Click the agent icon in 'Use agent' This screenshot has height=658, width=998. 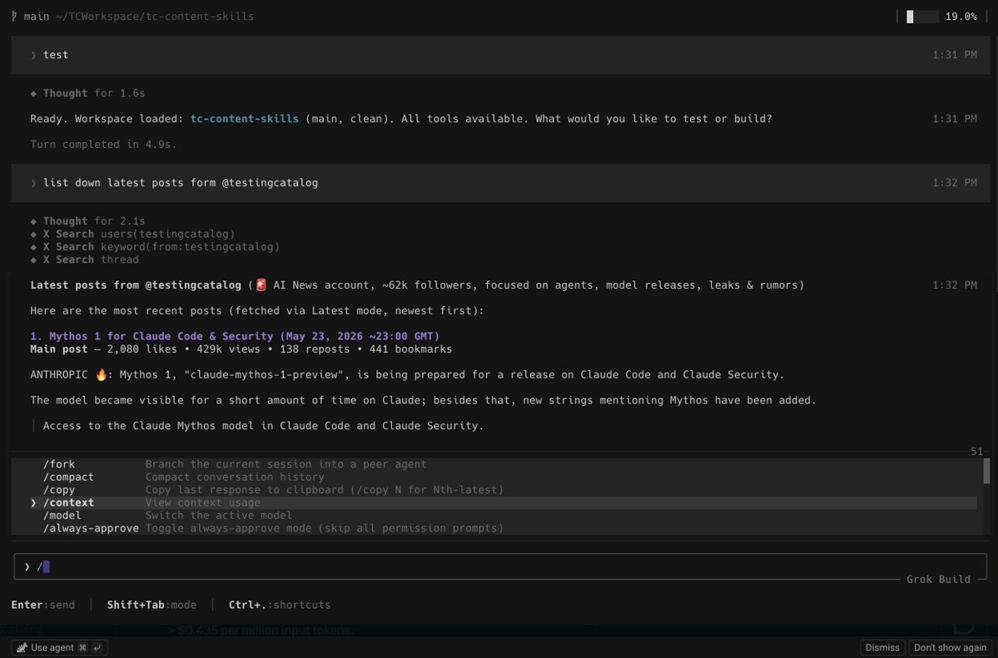(x=22, y=647)
